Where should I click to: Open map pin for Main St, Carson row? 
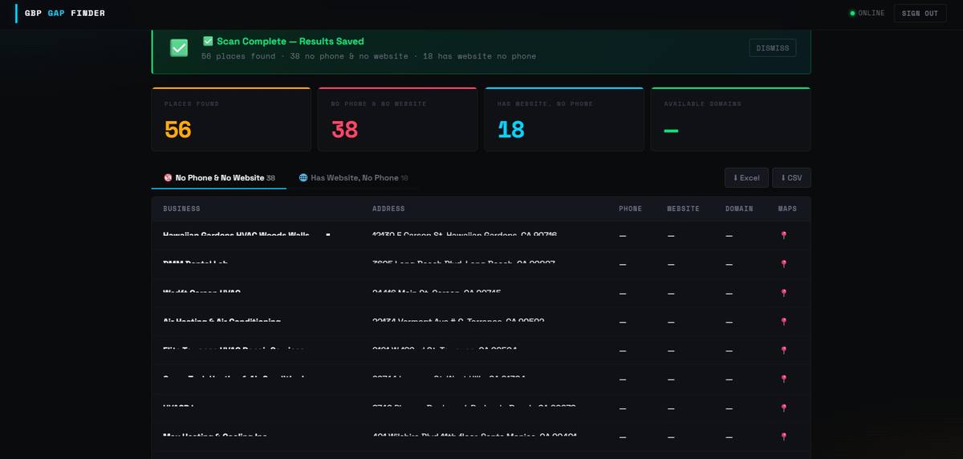tap(783, 293)
